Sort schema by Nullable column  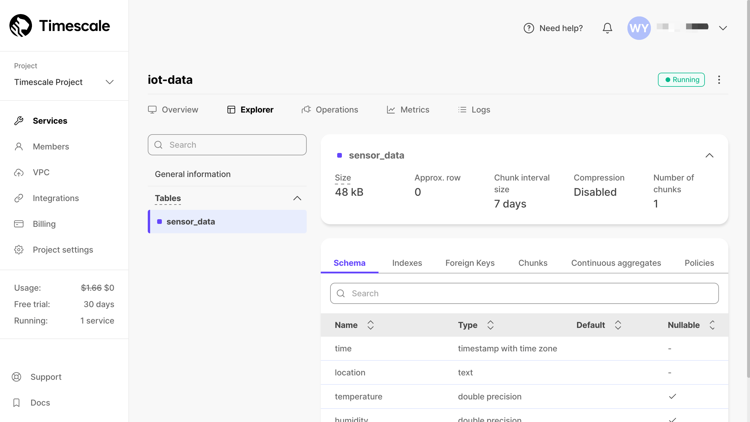[x=712, y=325]
